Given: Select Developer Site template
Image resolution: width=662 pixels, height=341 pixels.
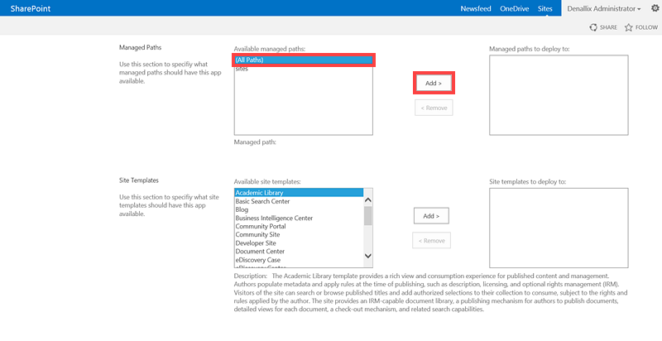Looking at the screenshot, I should tap(299, 243).
